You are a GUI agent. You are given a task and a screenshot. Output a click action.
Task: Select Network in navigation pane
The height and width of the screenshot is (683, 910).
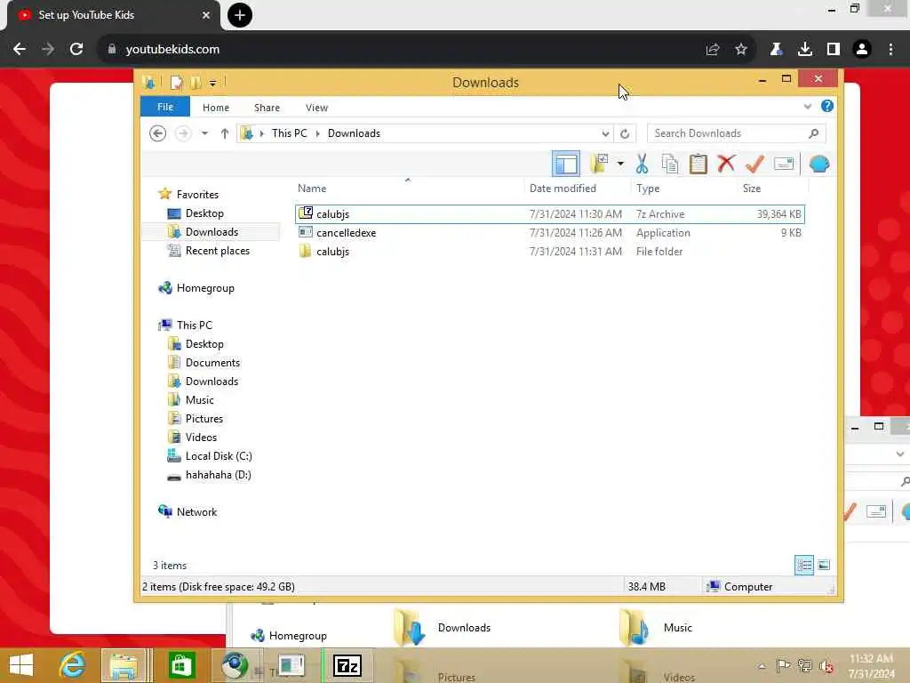tap(196, 511)
